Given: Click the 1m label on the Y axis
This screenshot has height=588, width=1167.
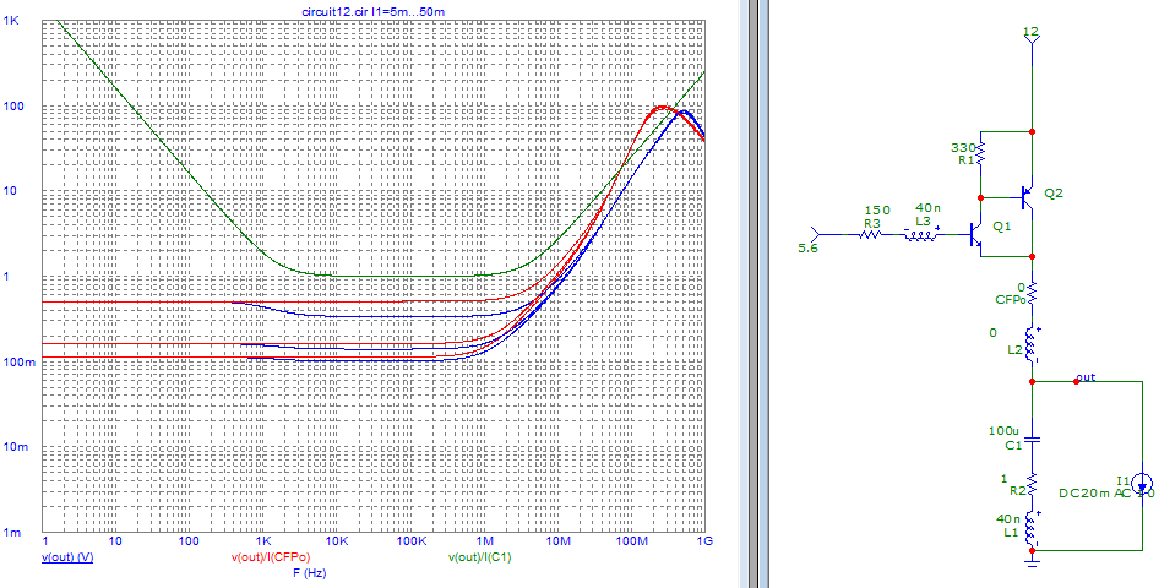Looking at the screenshot, I should 12,533.
